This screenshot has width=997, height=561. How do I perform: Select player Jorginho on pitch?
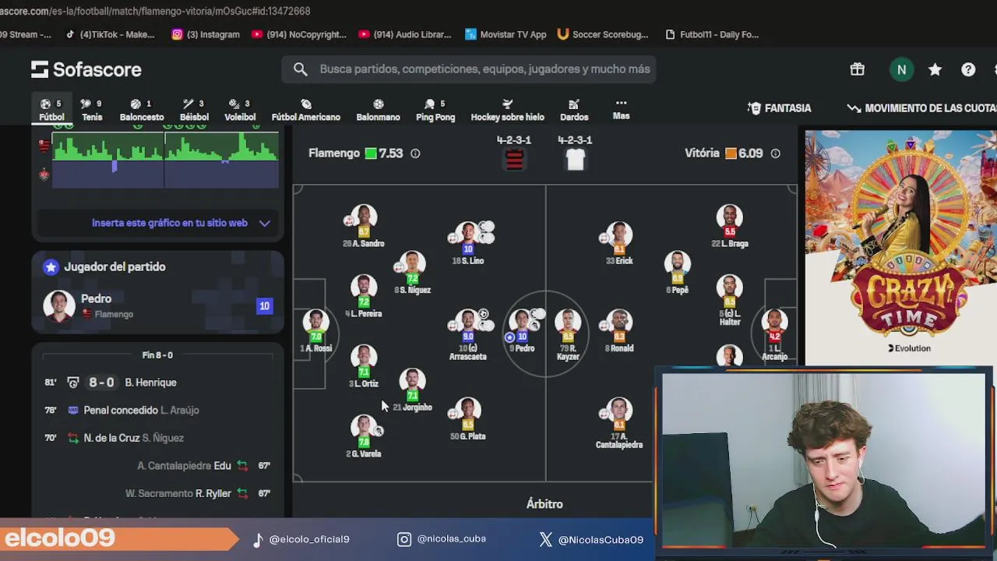tap(413, 390)
